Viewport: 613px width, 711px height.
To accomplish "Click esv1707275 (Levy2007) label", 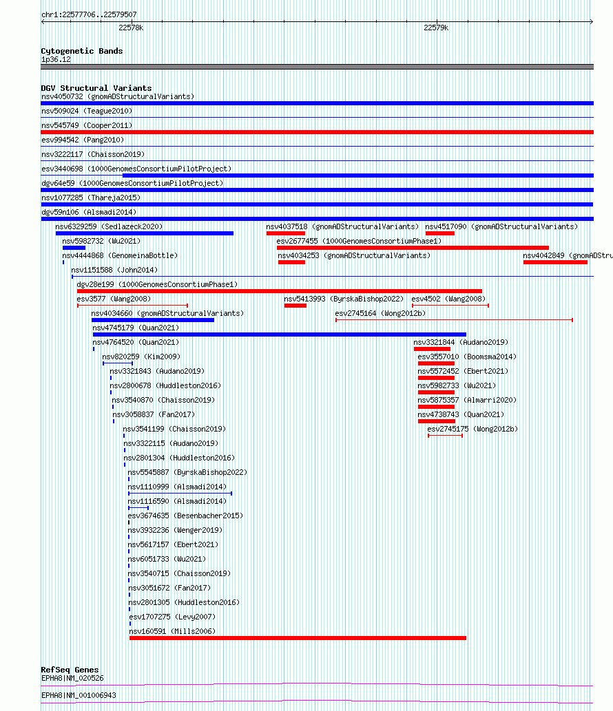I will pyautogui.click(x=172, y=618).
